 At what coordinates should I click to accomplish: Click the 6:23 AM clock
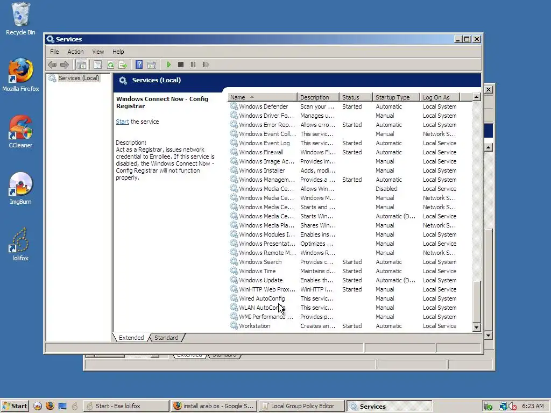[533, 406]
